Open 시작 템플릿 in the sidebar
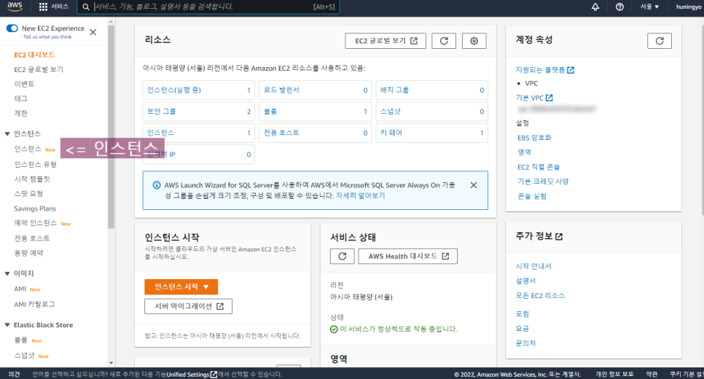704x379 pixels. coord(32,179)
